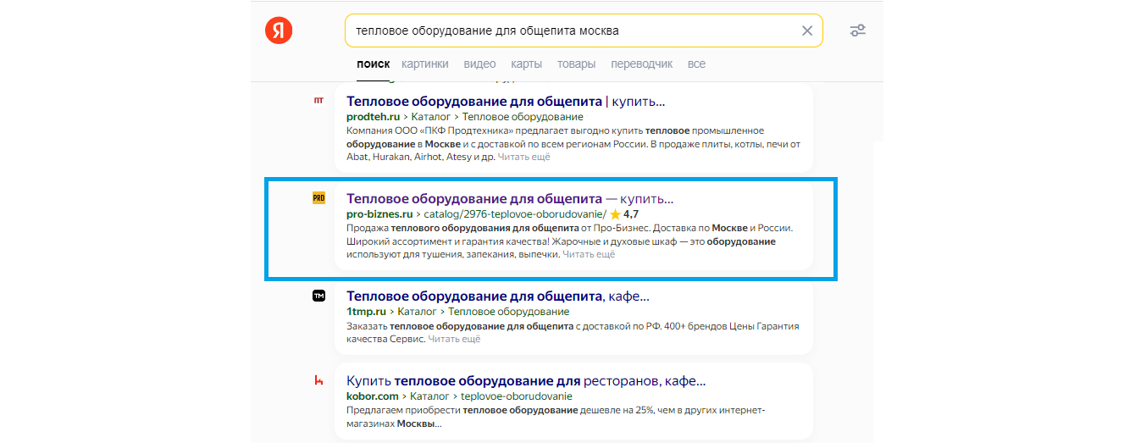Viewport: 1135px width, 443px height.
Task: Visit the prodteh.ru domain link
Action: point(373,117)
